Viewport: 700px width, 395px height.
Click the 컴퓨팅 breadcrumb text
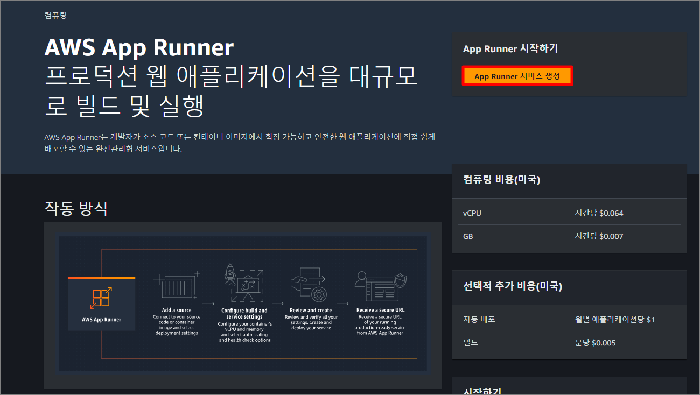(55, 15)
